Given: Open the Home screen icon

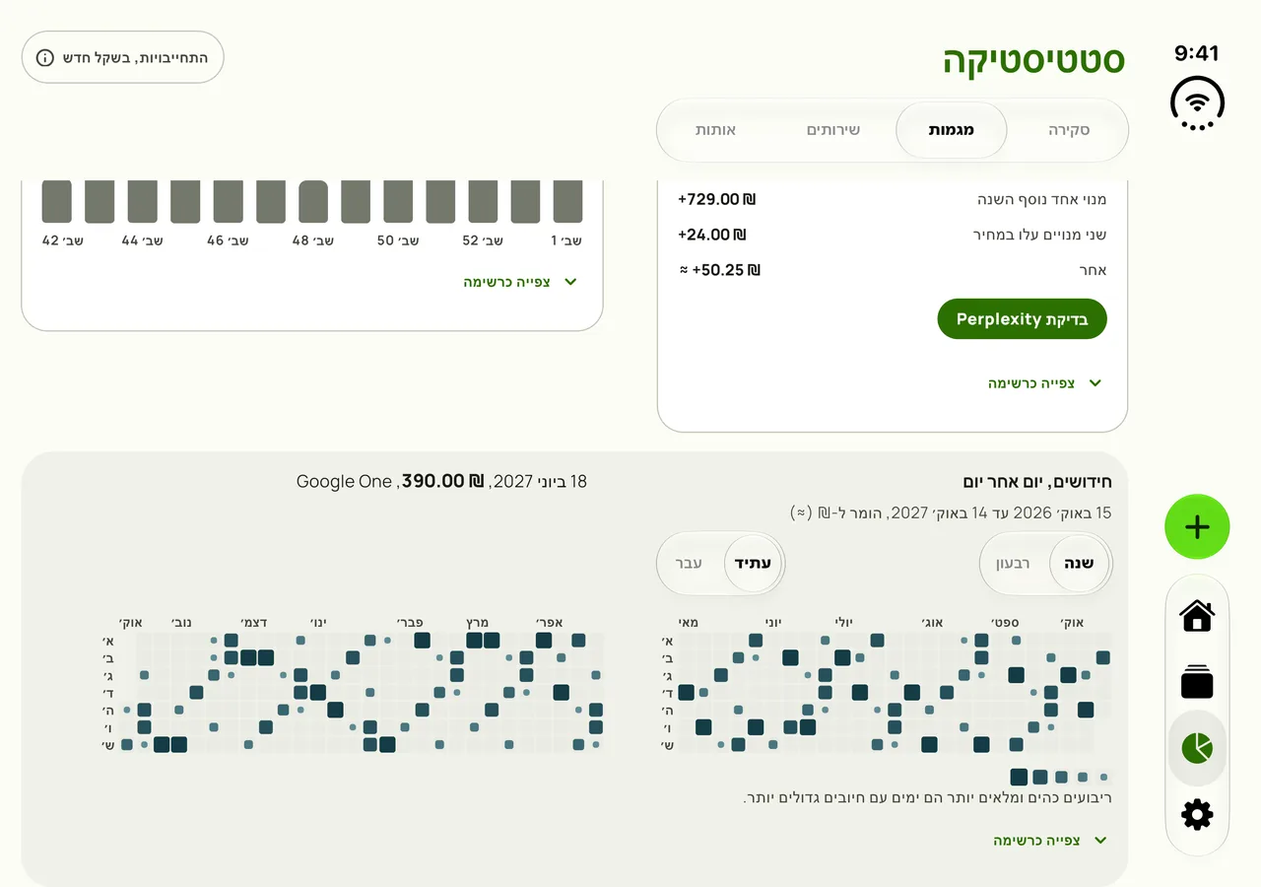Looking at the screenshot, I should pos(1197,616).
